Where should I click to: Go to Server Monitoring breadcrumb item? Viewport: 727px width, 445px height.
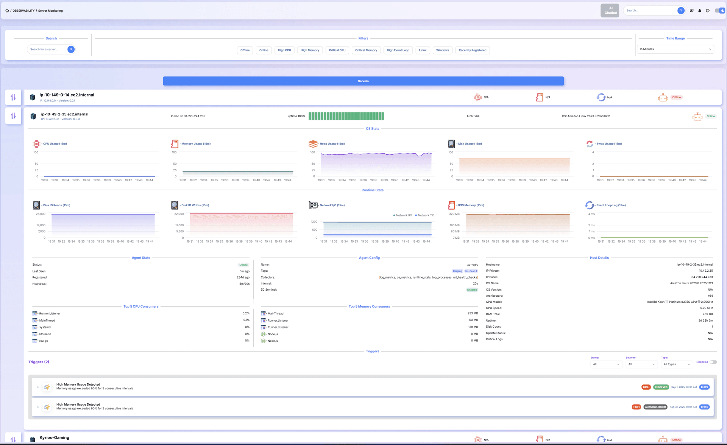[x=50, y=11]
